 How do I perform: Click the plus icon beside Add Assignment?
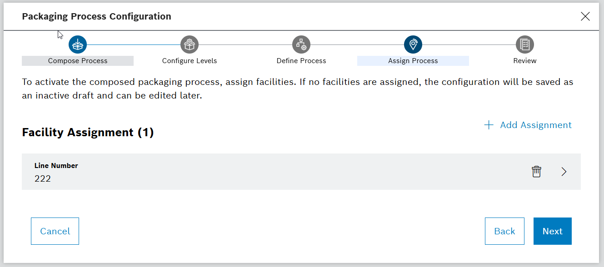[x=488, y=125]
